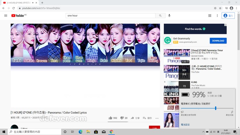Open the channel avatar below the title
The height and width of the screenshot is (135, 240).
point(14,127)
